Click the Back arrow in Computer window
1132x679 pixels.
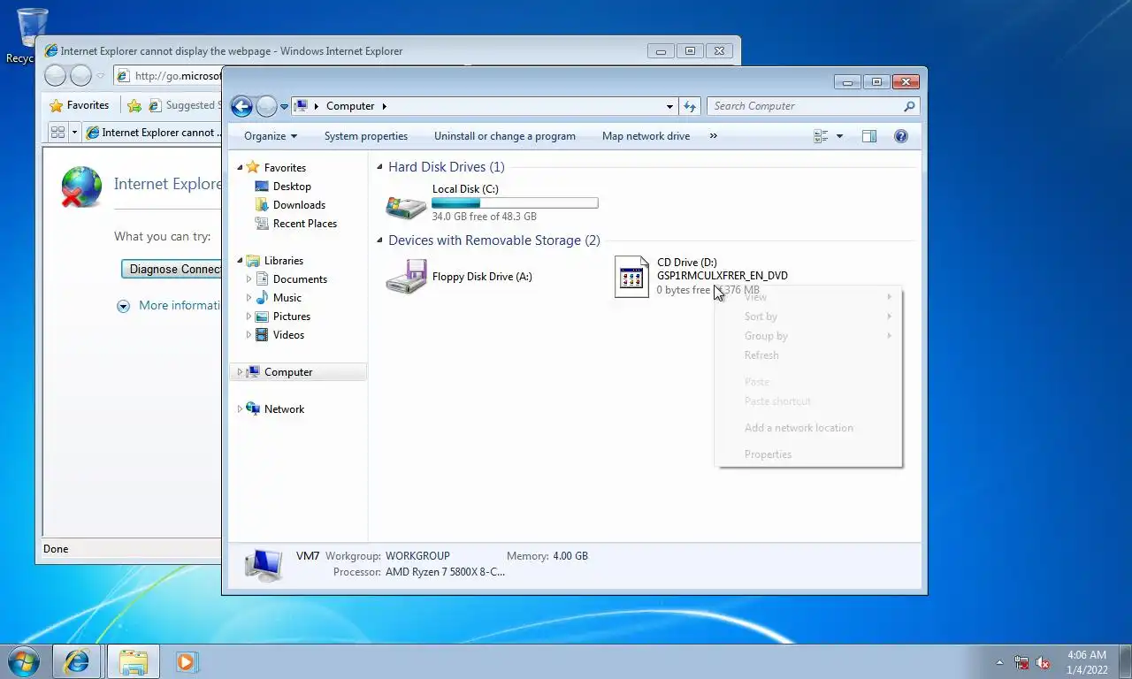click(x=241, y=106)
